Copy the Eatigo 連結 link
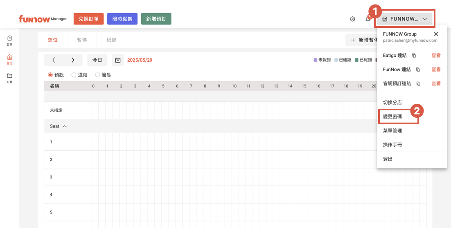The image size is (451, 228). click(x=414, y=56)
